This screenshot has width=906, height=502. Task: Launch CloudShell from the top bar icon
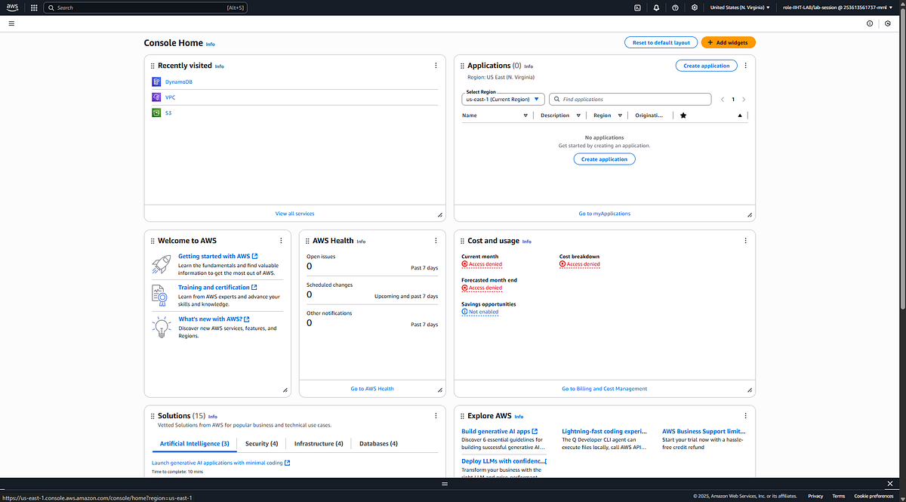coord(637,8)
